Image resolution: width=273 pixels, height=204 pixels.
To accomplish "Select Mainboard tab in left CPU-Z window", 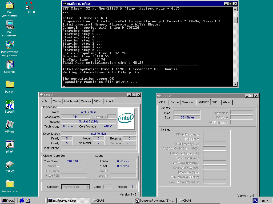I will 71,101.
